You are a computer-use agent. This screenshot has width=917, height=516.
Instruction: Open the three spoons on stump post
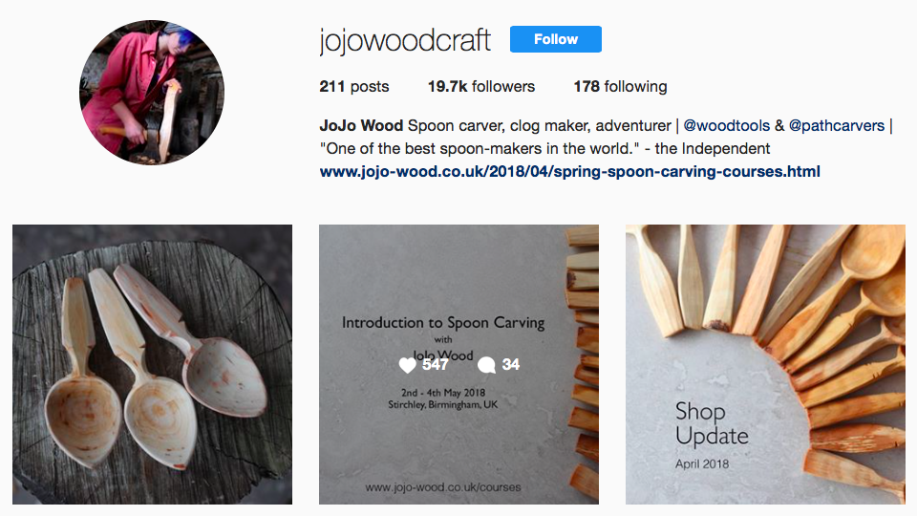tap(152, 364)
